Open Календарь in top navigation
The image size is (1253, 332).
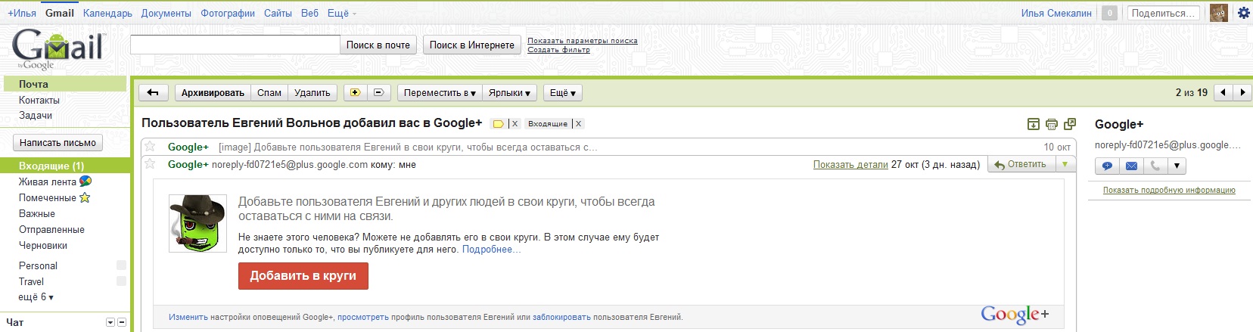107,13
